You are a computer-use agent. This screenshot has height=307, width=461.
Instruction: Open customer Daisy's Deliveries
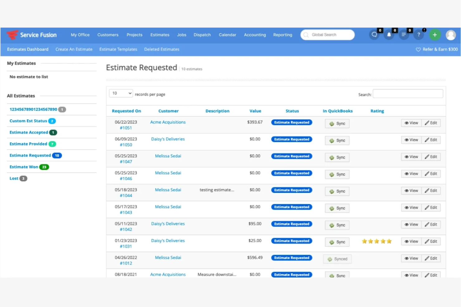click(x=168, y=139)
